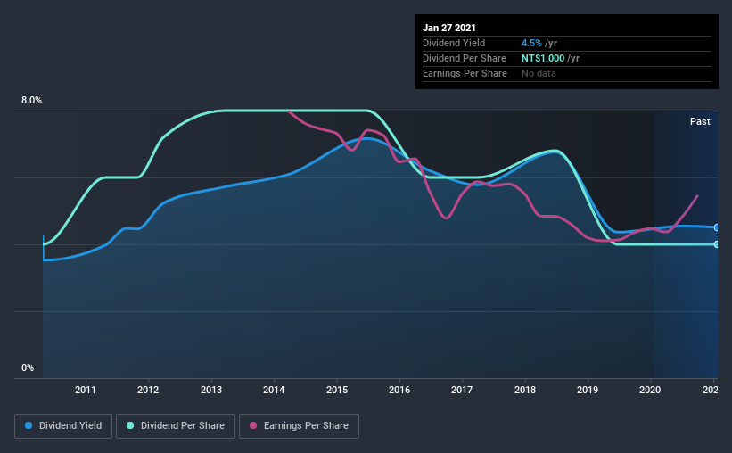Click the 2012 x-axis label
This screenshot has width=732, height=453.
point(148,390)
